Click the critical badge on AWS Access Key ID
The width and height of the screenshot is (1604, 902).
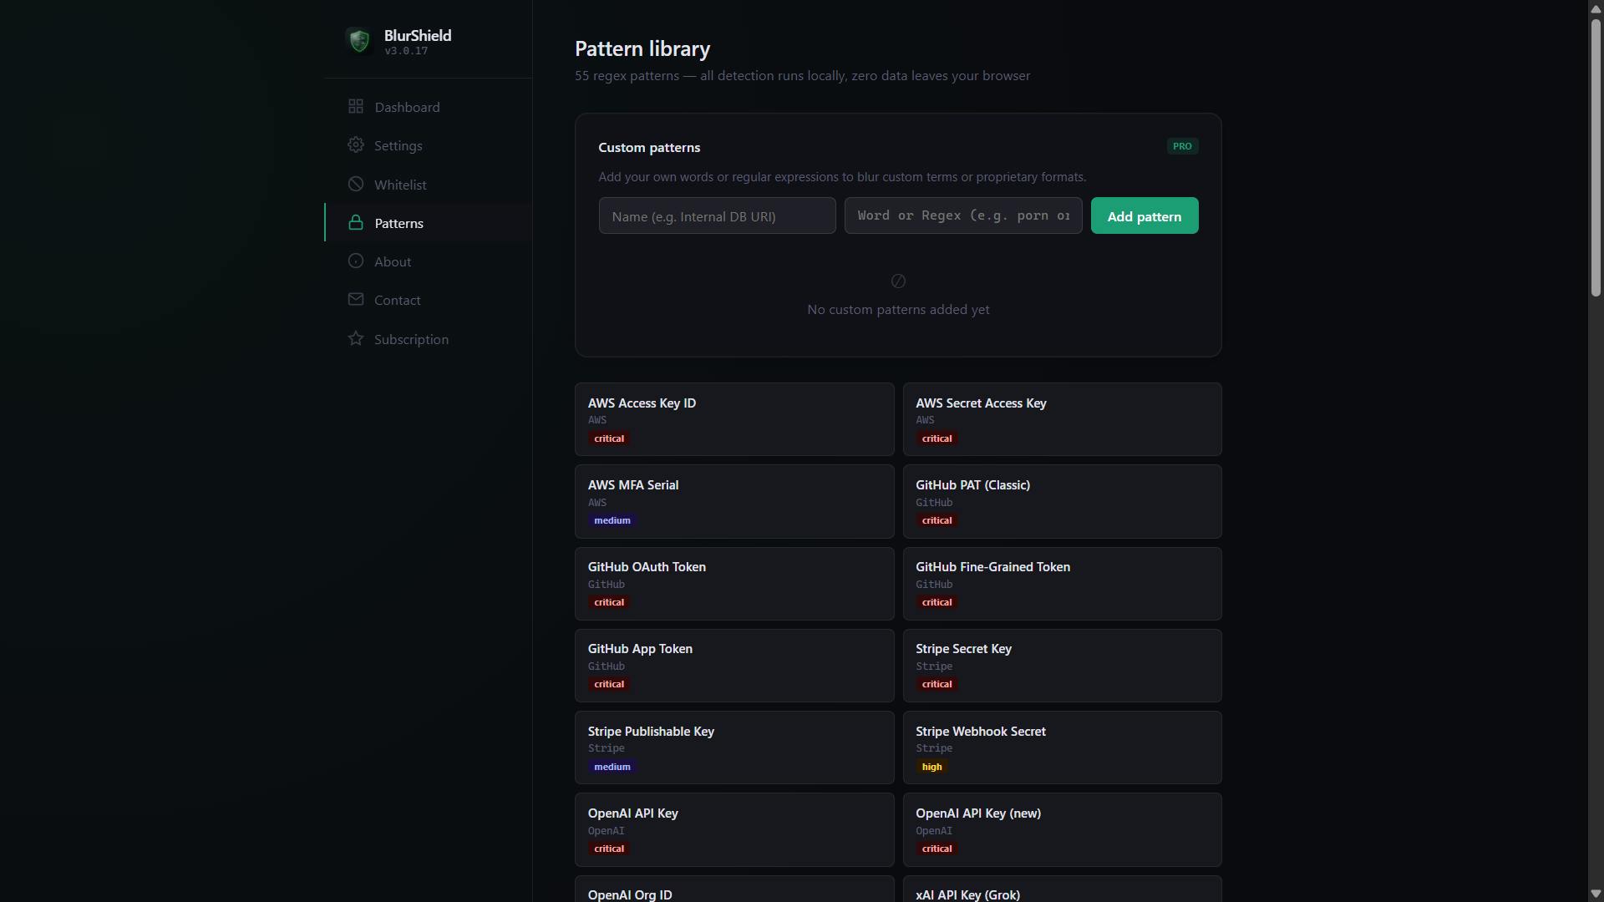[609, 439]
